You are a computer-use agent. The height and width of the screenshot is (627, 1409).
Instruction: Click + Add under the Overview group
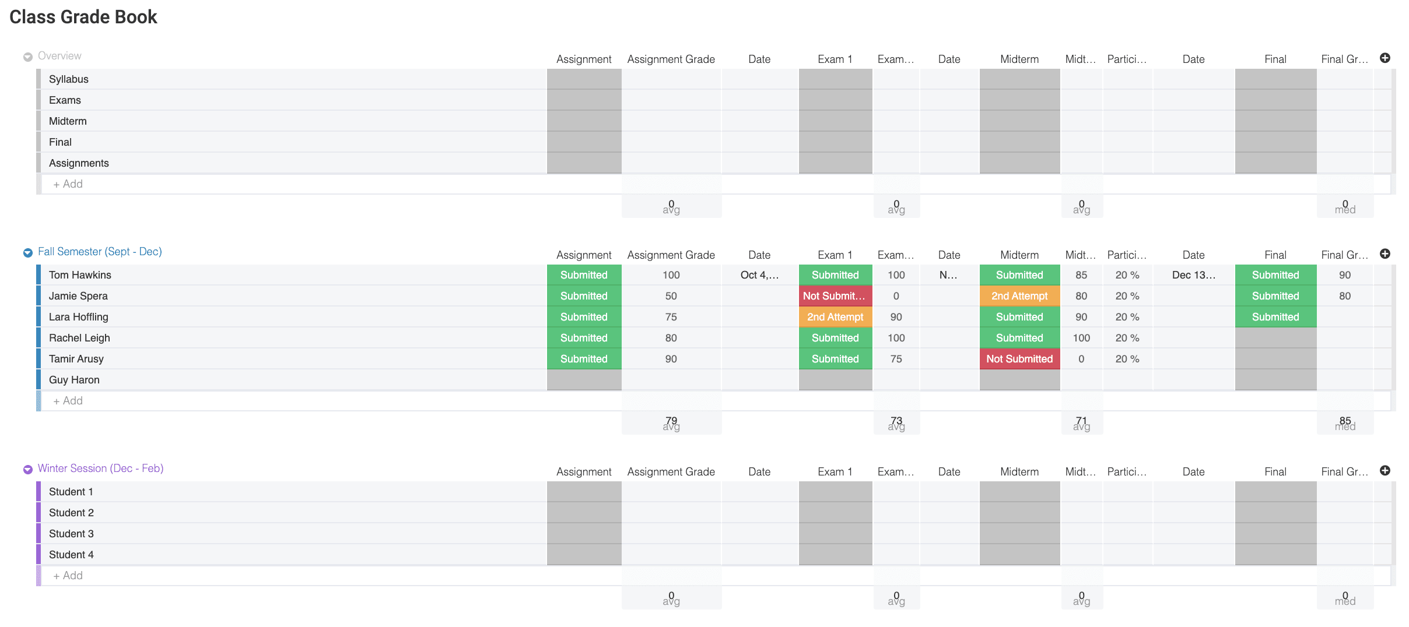[68, 184]
